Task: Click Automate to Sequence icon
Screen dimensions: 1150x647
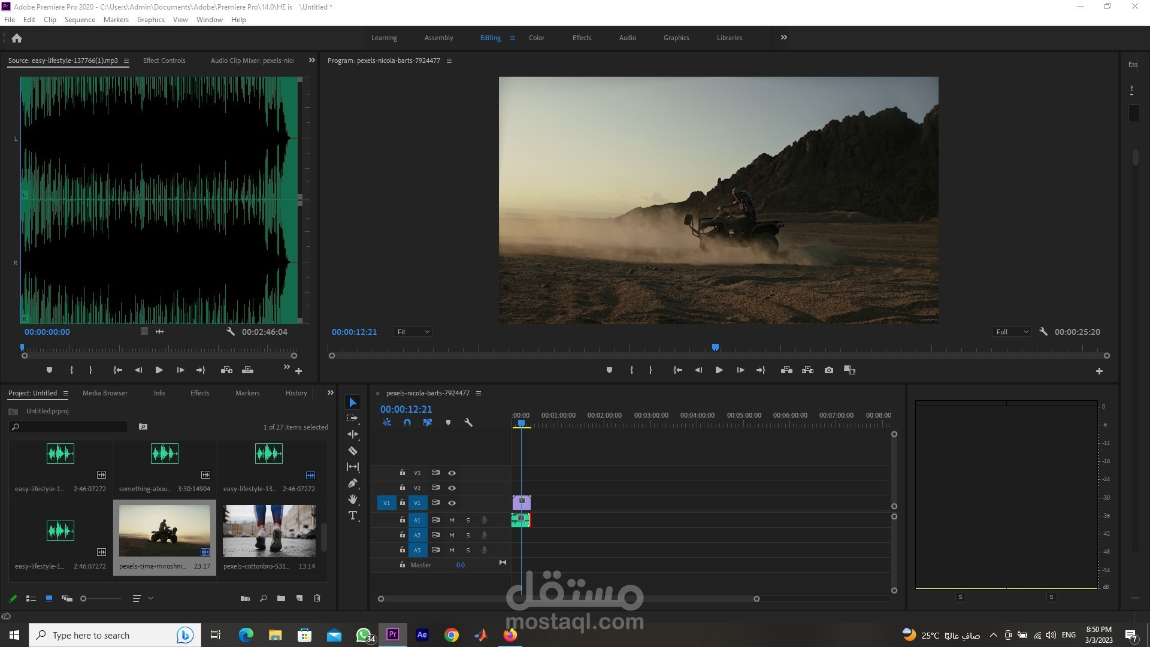Action: pyautogui.click(x=245, y=598)
